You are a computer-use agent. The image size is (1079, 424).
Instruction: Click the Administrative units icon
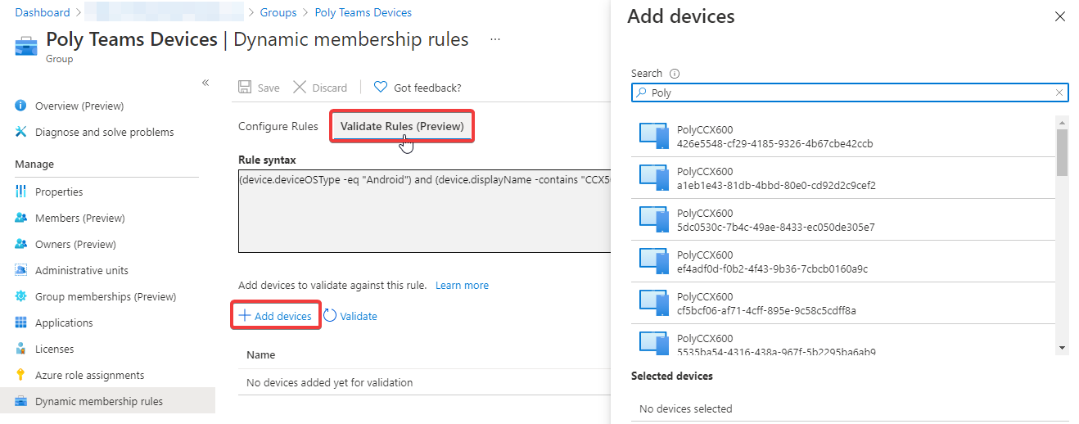click(x=20, y=270)
